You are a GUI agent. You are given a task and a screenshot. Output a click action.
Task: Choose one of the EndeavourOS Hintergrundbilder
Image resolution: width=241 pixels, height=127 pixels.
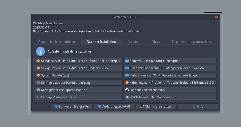coord(170,68)
